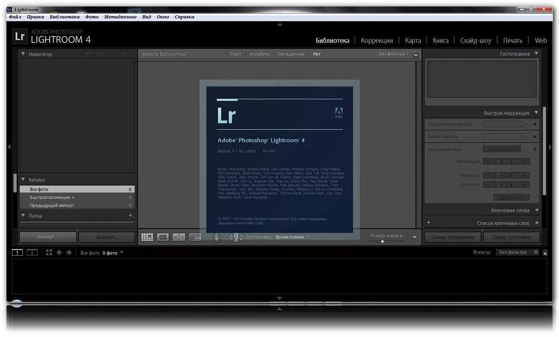Set Navigator zoom to FILL
This screenshot has width=559, height=337.
click(101, 54)
